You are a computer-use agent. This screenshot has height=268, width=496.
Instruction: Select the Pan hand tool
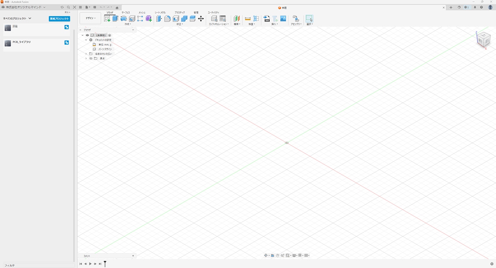click(277, 256)
